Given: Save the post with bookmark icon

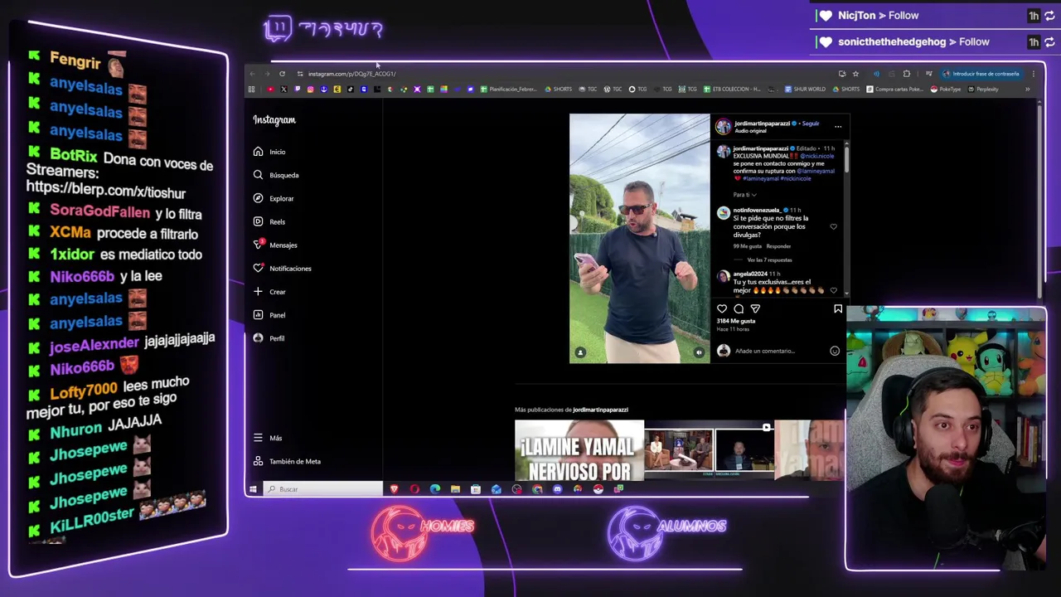Looking at the screenshot, I should coord(838,308).
